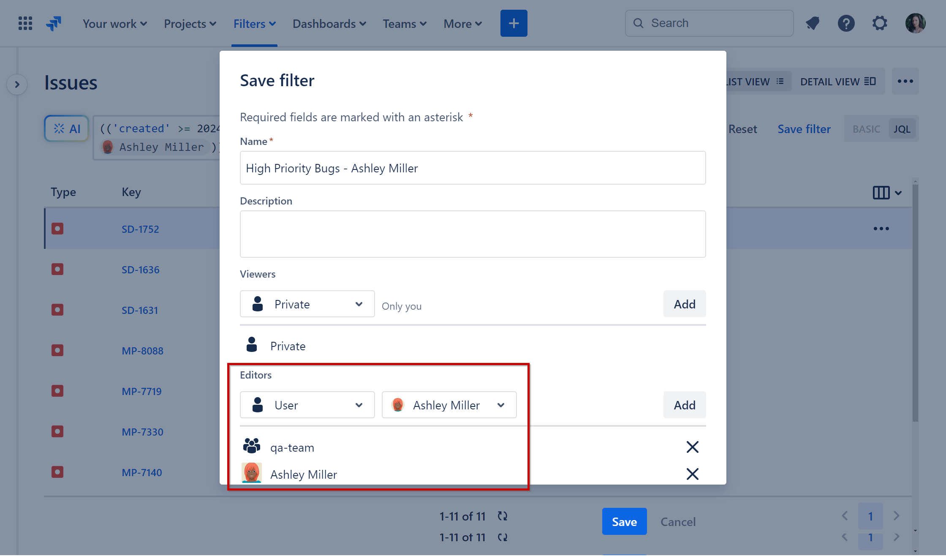Click the Create issue plus icon
Screen dimensions: 946x556
pyautogui.click(x=514, y=23)
